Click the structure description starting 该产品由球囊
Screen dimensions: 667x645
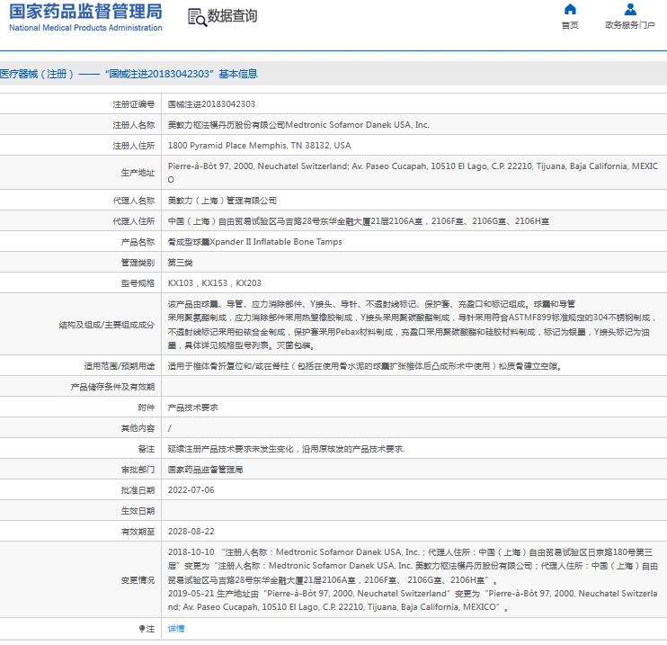(x=413, y=325)
